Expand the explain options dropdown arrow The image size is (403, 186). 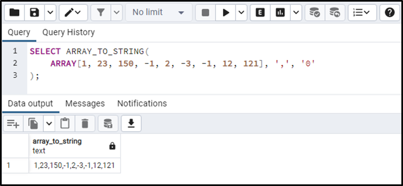point(296,12)
